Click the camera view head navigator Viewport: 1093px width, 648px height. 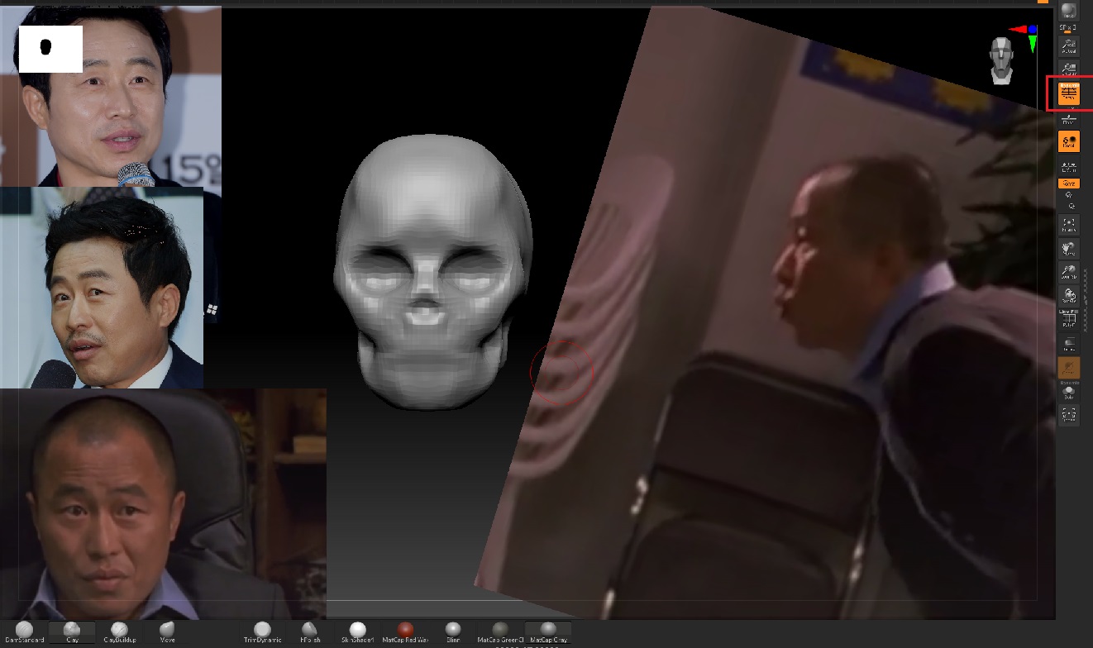pos(1002,60)
